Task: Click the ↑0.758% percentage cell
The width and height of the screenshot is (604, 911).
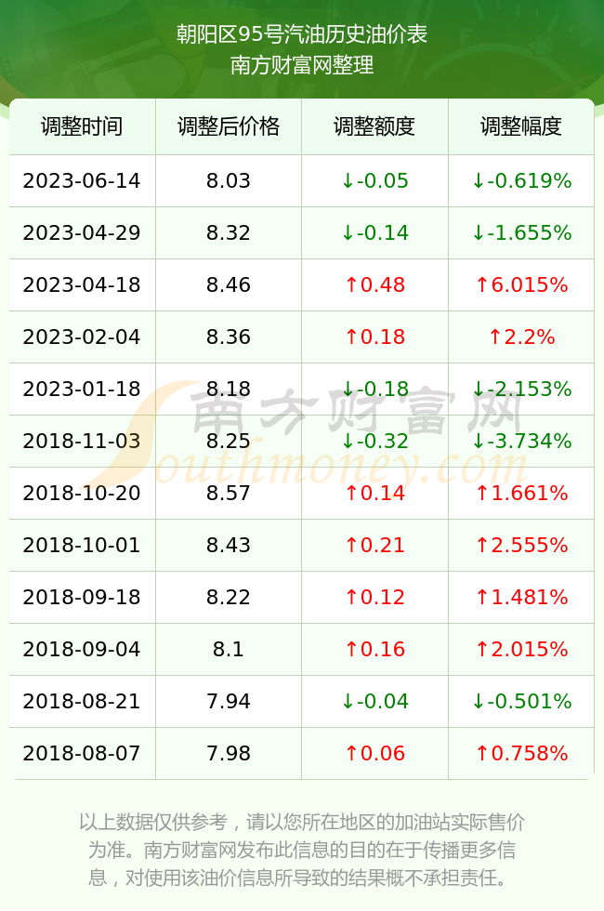Action: 521,754
